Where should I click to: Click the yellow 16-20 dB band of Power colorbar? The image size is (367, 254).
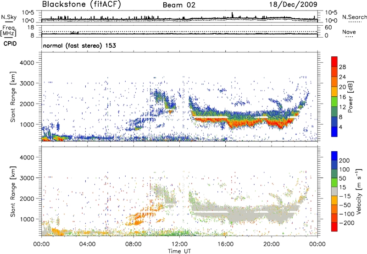(x=334, y=91)
